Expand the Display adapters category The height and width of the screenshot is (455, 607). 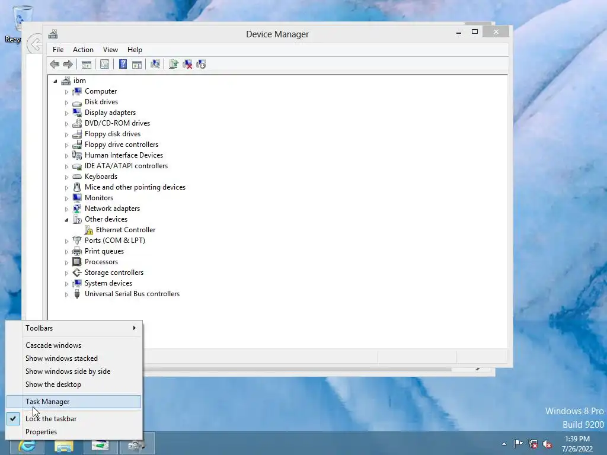[x=66, y=113]
